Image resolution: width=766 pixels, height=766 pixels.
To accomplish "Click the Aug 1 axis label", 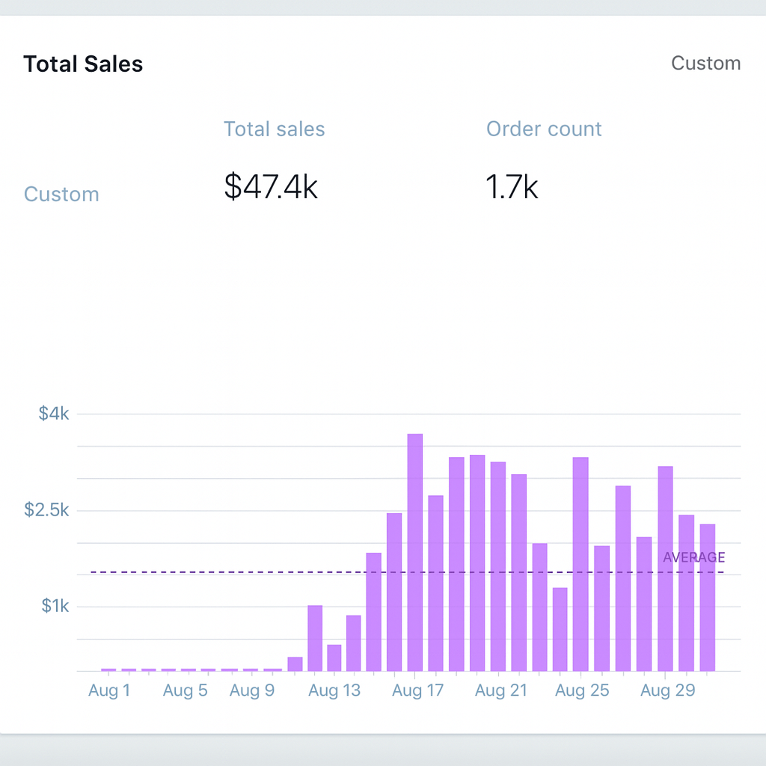I will (109, 690).
